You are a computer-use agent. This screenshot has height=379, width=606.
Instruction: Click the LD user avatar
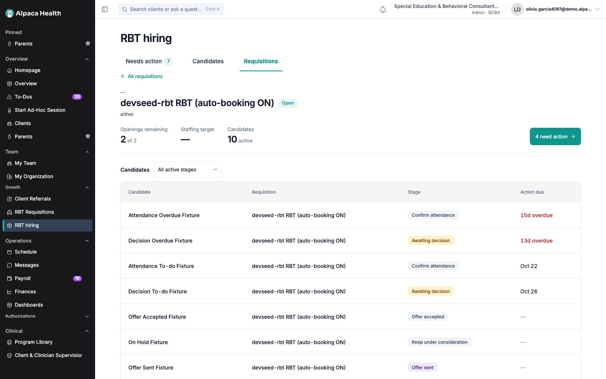tap(517, 9)
